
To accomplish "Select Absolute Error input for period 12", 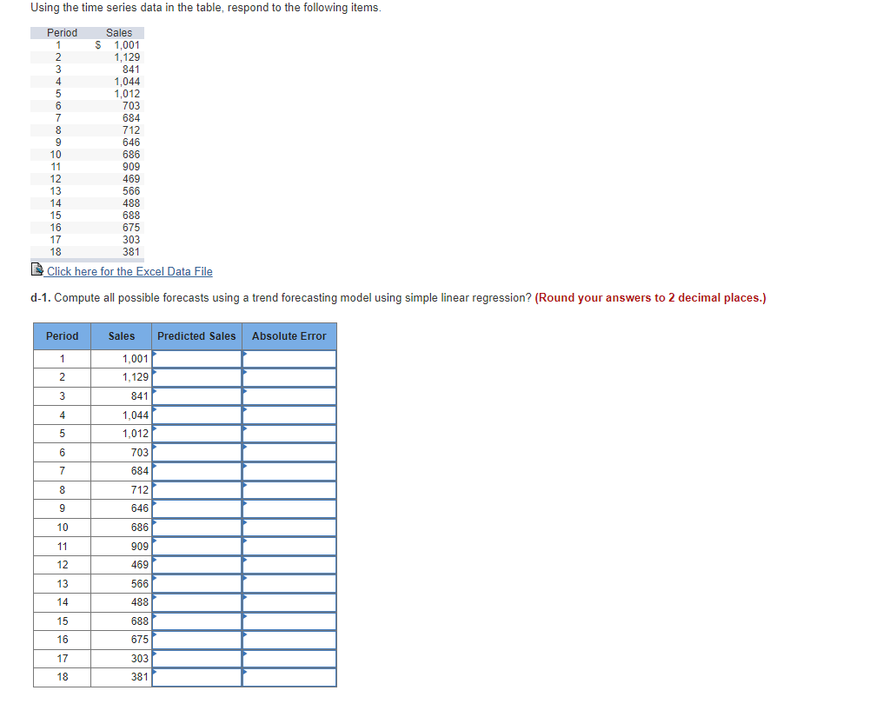I will [x=289, y=565].
